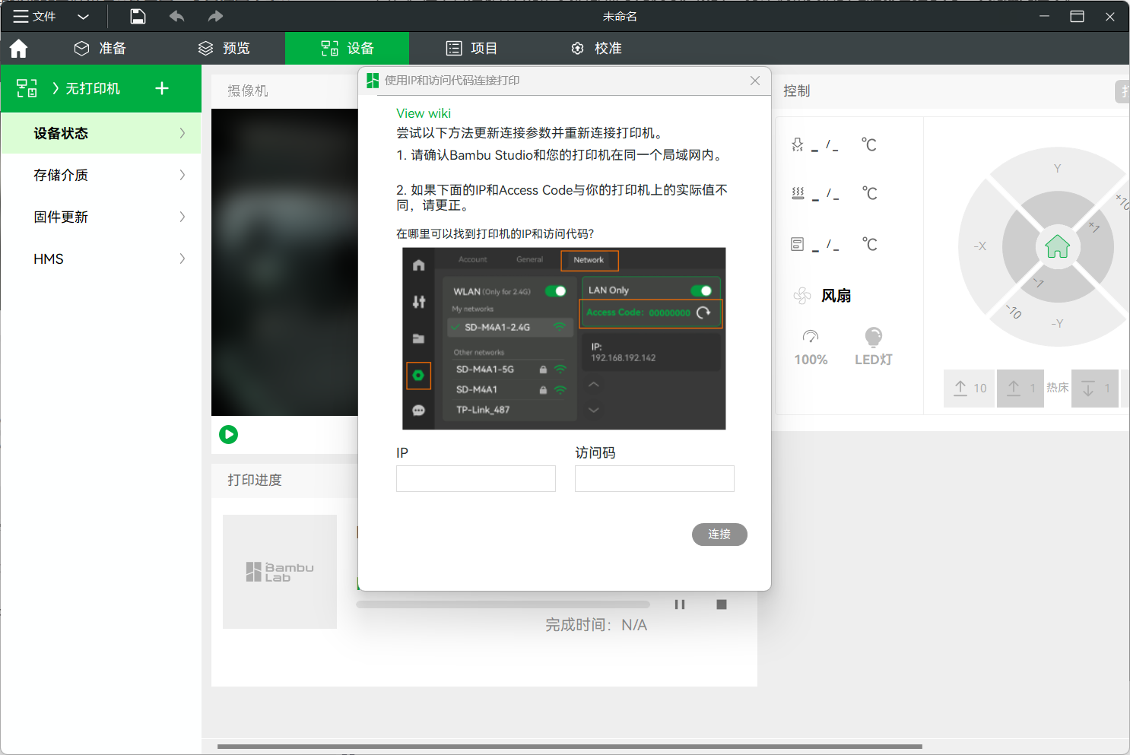Stop the print with the stop icon
The width and height of the screenshot is (1130, 755).
click(x=722, y=604)
